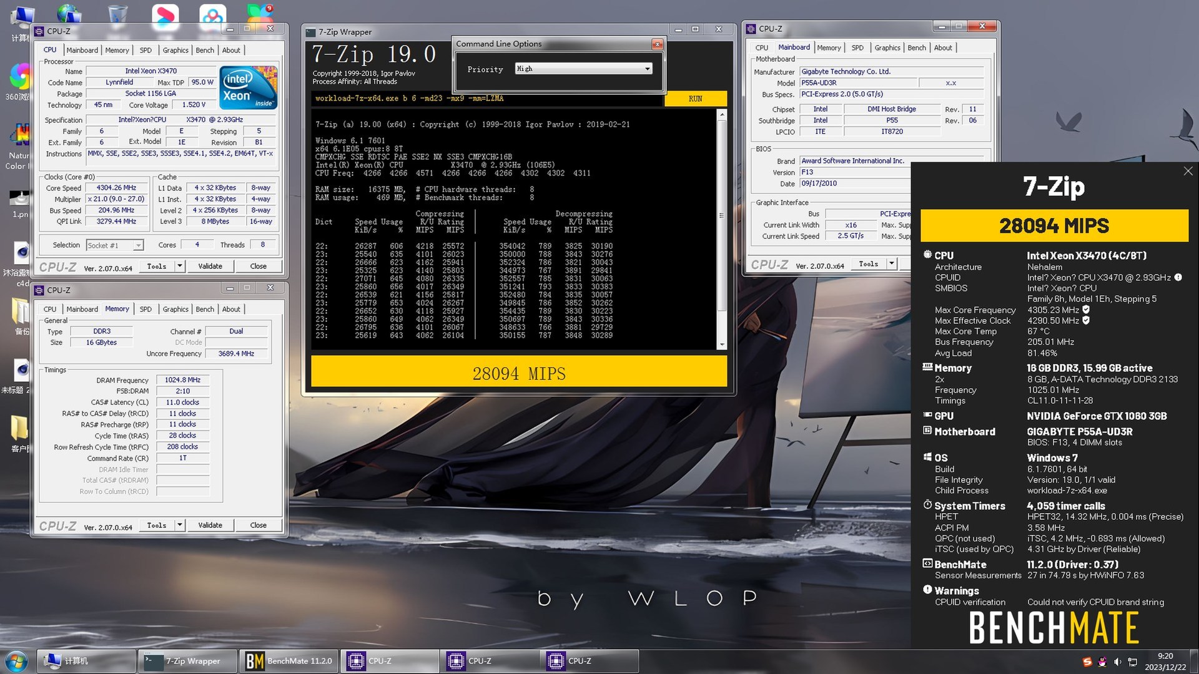Click Validate in the CPU tab window

click(x=210, y=266)
